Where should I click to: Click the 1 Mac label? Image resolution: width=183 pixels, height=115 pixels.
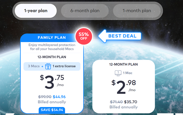(128, 73)
